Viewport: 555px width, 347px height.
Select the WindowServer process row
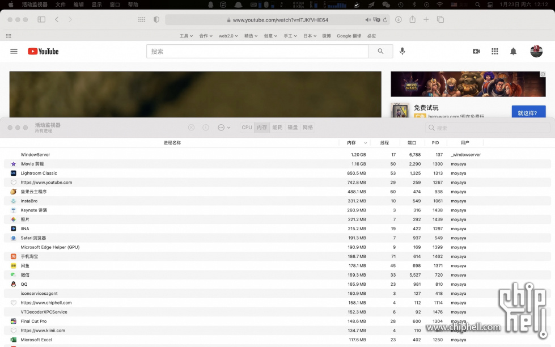(277, 155)
